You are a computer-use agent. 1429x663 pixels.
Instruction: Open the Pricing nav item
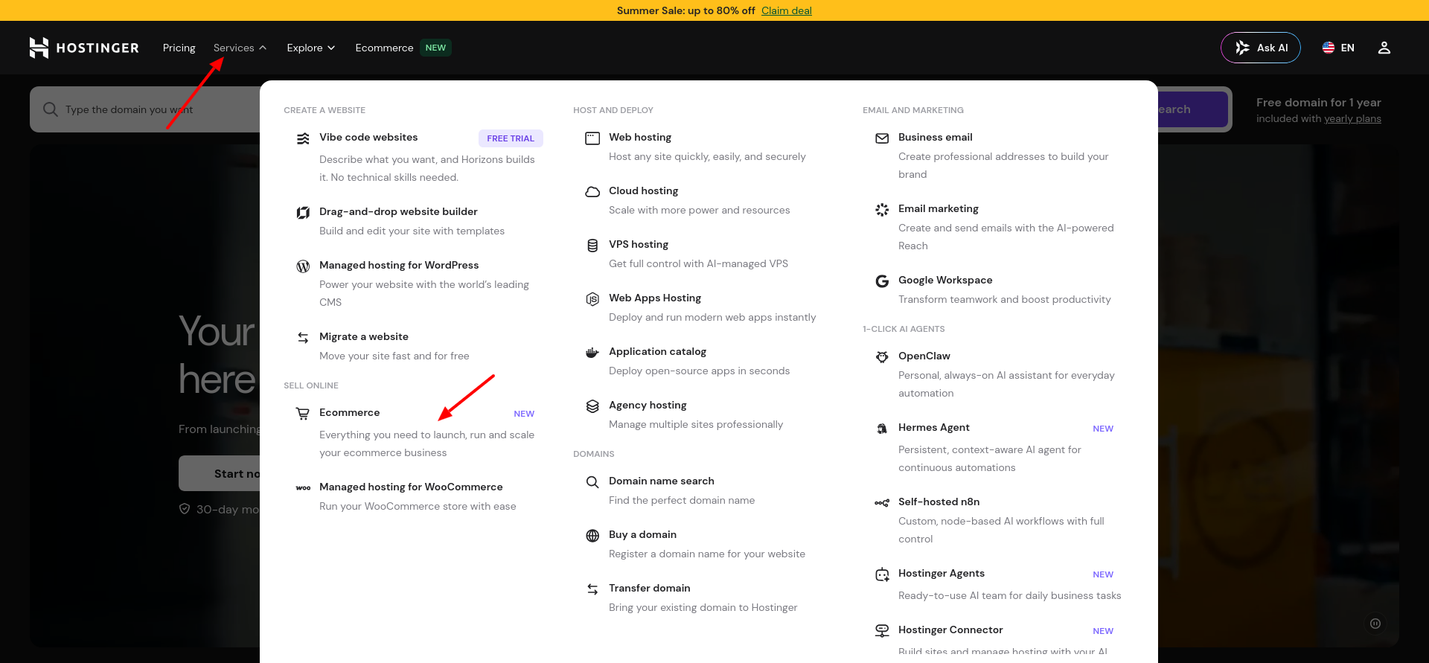point(179,48)
